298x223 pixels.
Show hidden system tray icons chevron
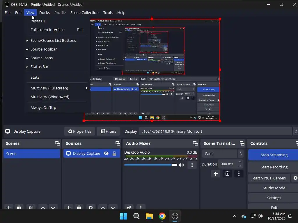coord(235,216)
